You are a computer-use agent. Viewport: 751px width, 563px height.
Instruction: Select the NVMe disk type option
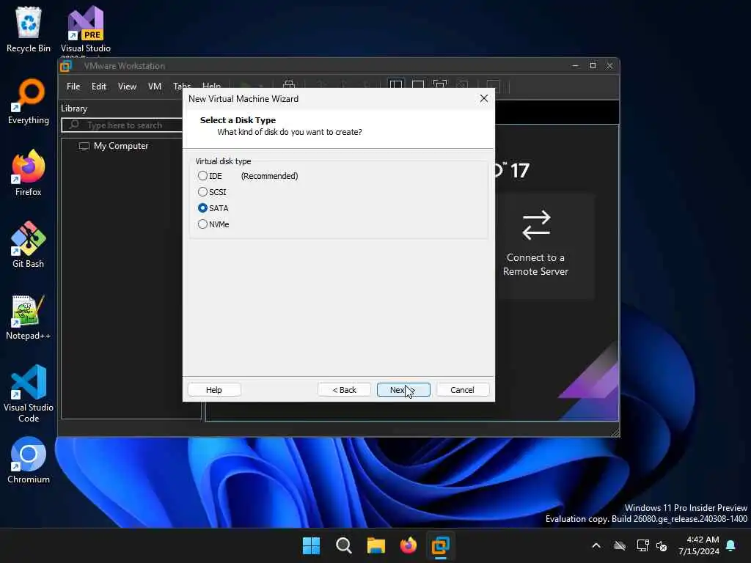[202, 224]
